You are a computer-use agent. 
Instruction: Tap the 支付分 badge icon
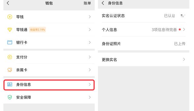10,57
